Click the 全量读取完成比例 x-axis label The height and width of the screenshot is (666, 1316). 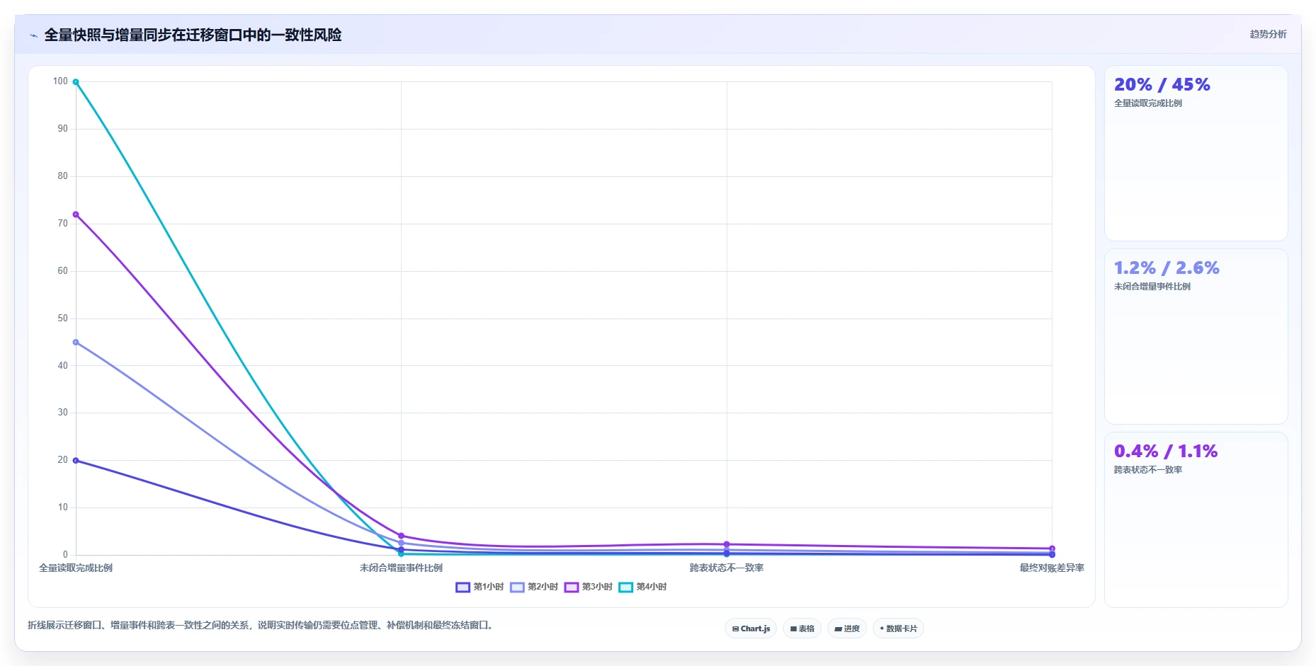pyautogui.click(x=76, y=568)
